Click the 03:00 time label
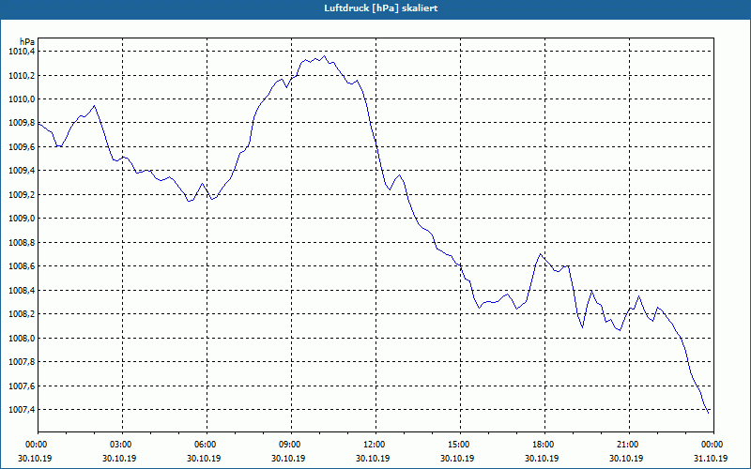 122,445
